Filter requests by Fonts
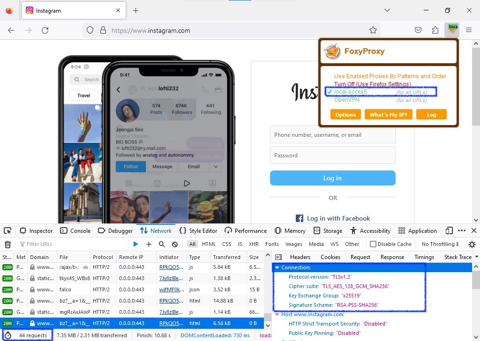The image size is (480, 341). point(272,244)
